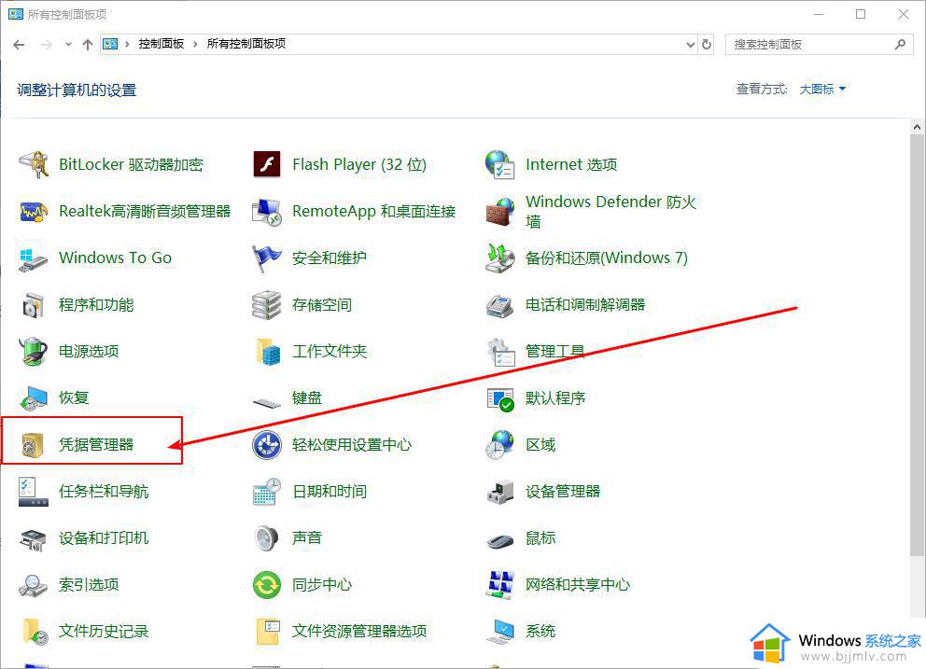The width and height of the screenshot is (926, 669).
Task: Open the 管理工具 gear icon
Action: click(x=500, y=352)
